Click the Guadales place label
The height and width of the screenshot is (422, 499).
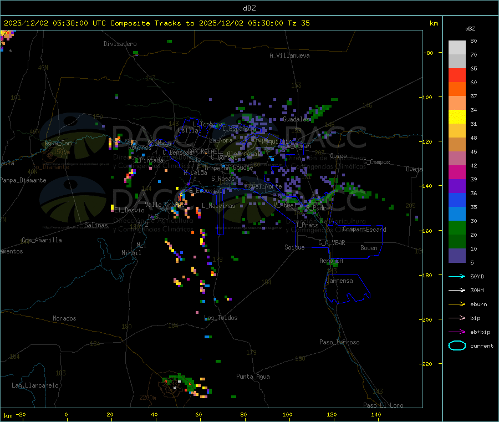296,119
